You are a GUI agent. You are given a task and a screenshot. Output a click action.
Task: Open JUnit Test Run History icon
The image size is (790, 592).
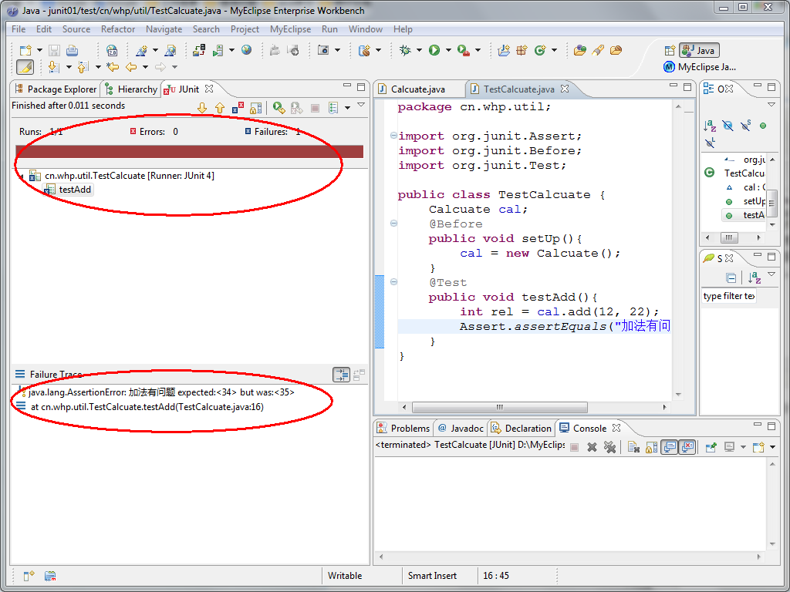[x=333, y=108]
